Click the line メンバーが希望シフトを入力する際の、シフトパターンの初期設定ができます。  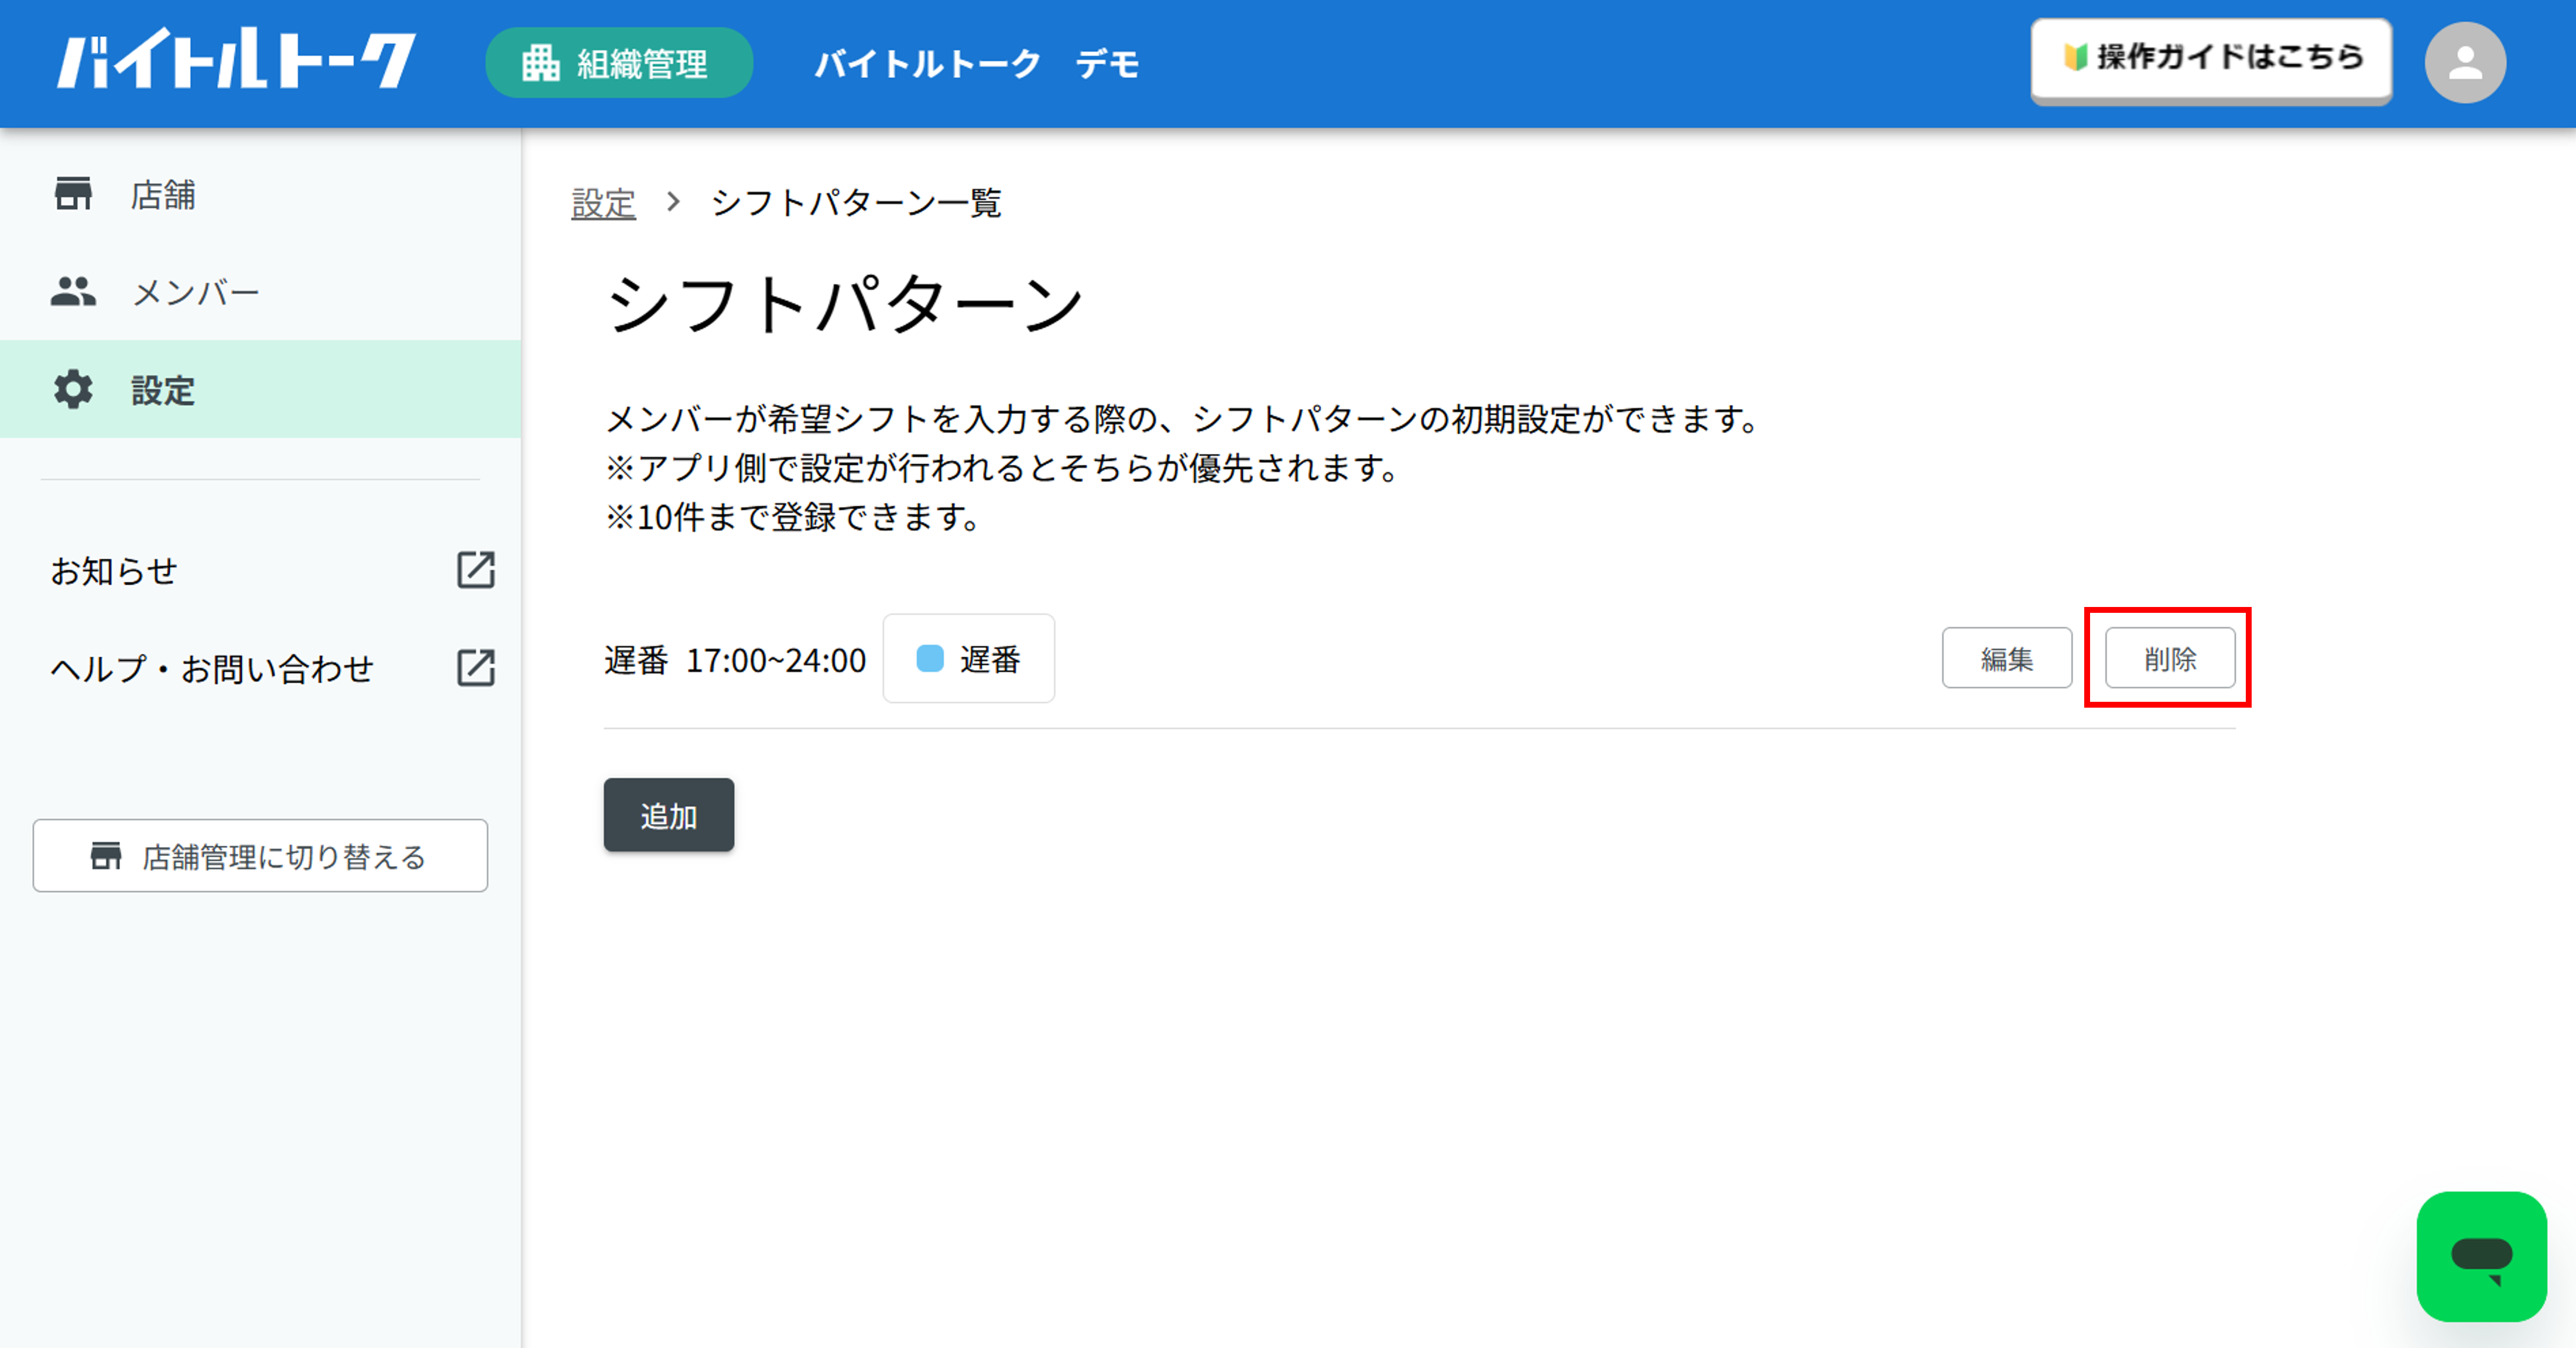coord(1182,418)
